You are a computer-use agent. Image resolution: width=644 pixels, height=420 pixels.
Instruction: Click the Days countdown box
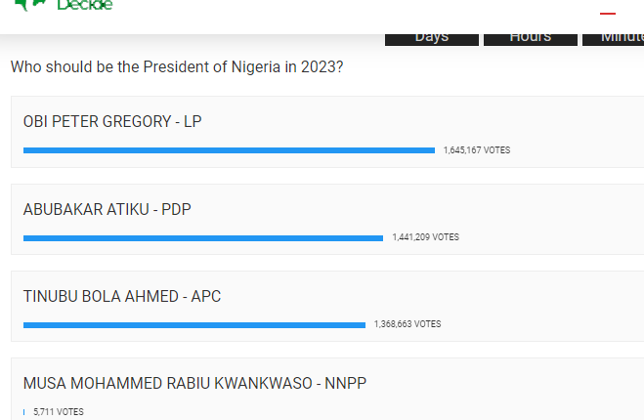(x=432, y=39)
